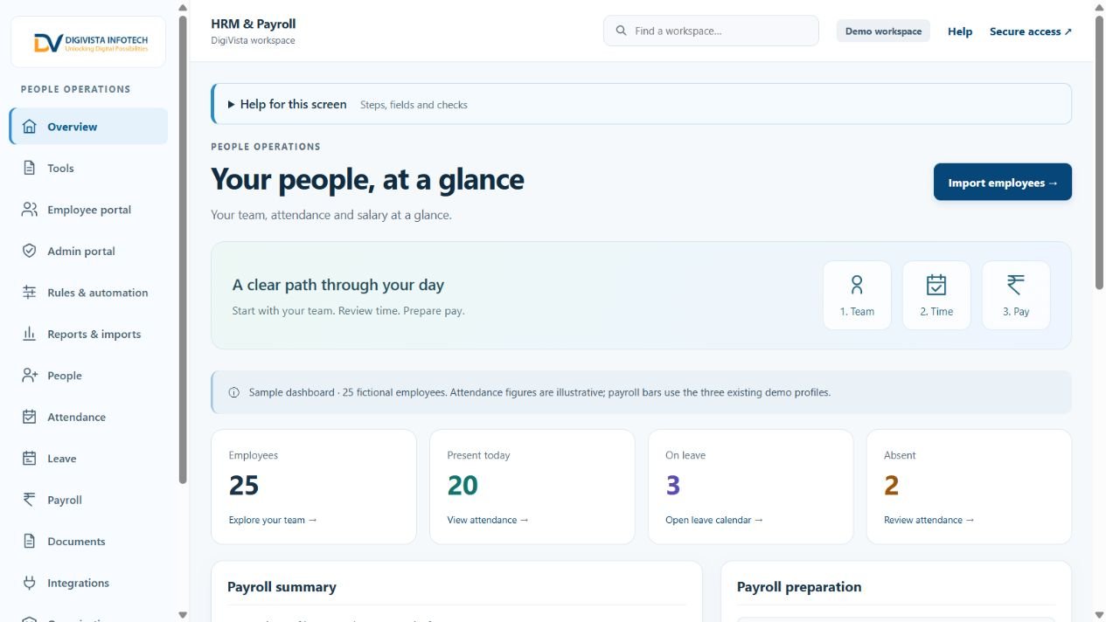1106x622 pixels.
Task: Select the 3. Pay rupee step card
Action: (x=1016, y=295)
